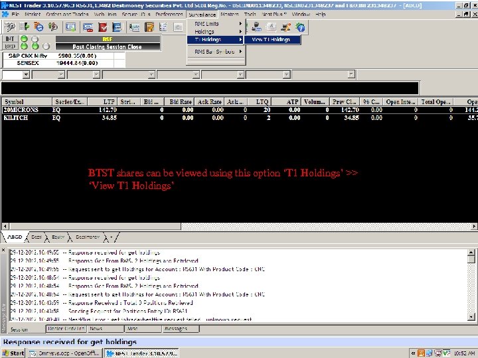Select the 20MICRONS row

(x=240, y=110)
